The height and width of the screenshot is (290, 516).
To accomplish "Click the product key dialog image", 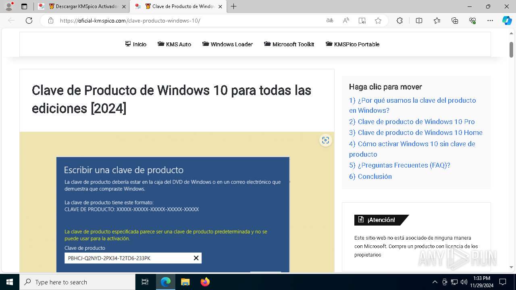I will pos(173,214).
